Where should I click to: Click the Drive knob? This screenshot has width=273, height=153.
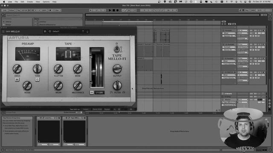[x=17, y=69]
